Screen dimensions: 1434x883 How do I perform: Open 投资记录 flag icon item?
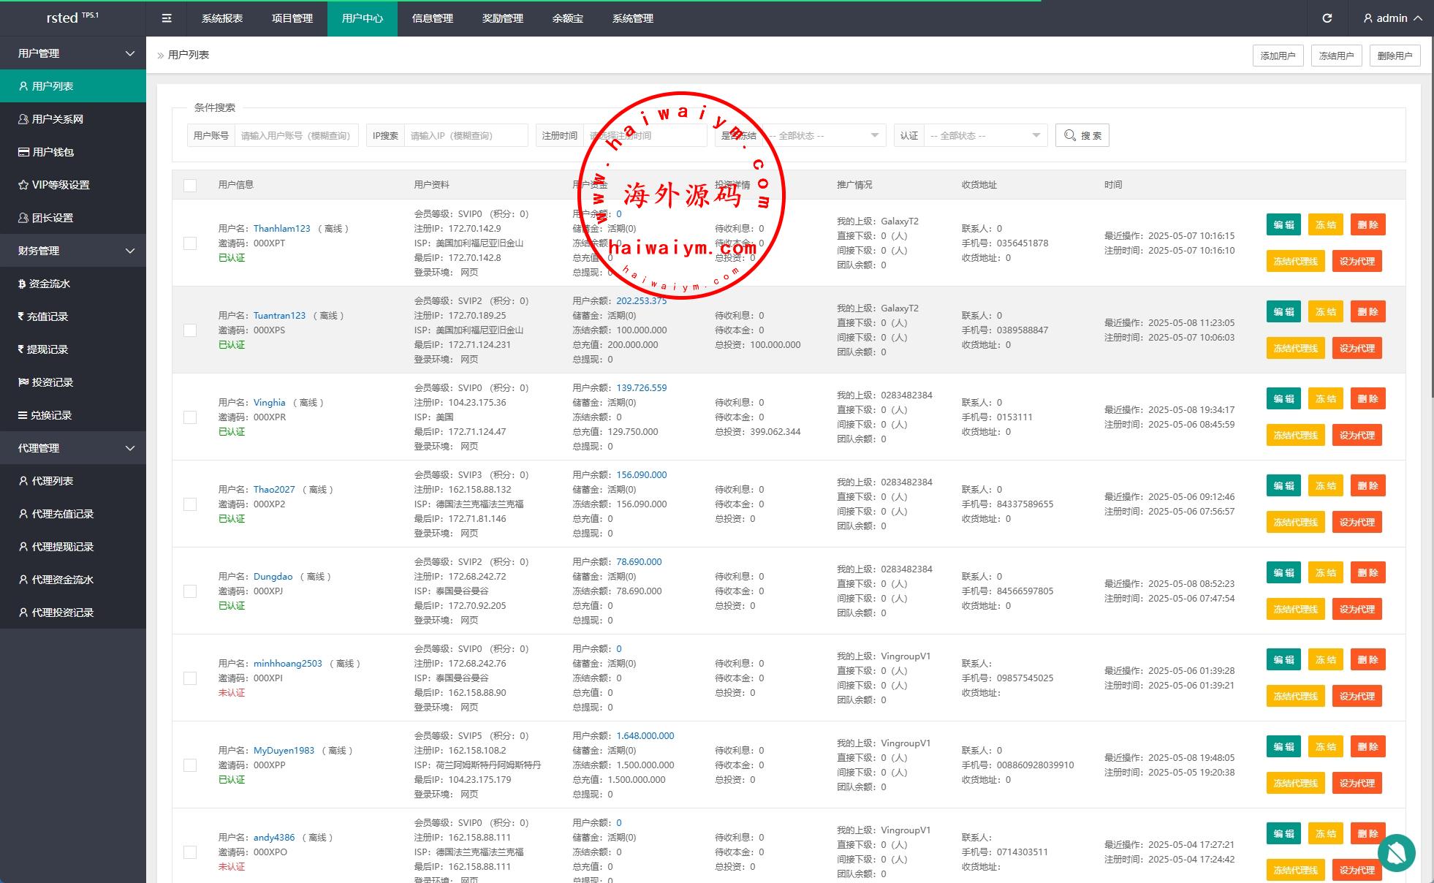(52, 382)
